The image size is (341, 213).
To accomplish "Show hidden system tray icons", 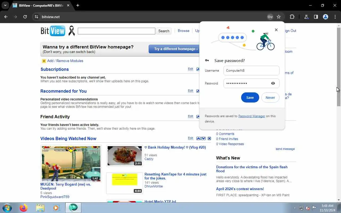I will click(x=295, y=208).
